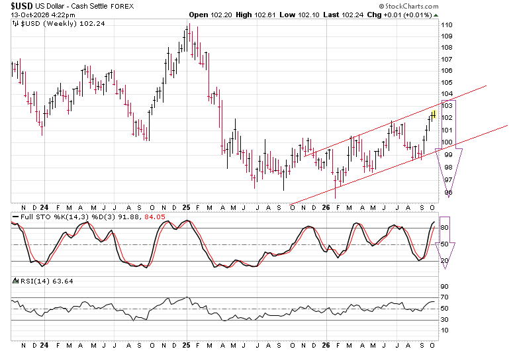The image size is (513, 351).
Task: Click the black line marker before Full STO
Action: [x=15, y=217]
